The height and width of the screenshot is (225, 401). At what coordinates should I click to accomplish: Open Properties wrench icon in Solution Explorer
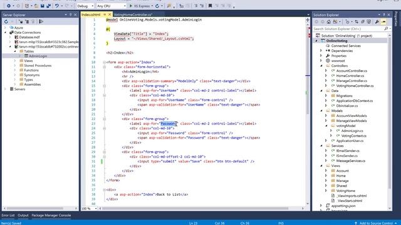pyautogui.click(x=377, y=22)
